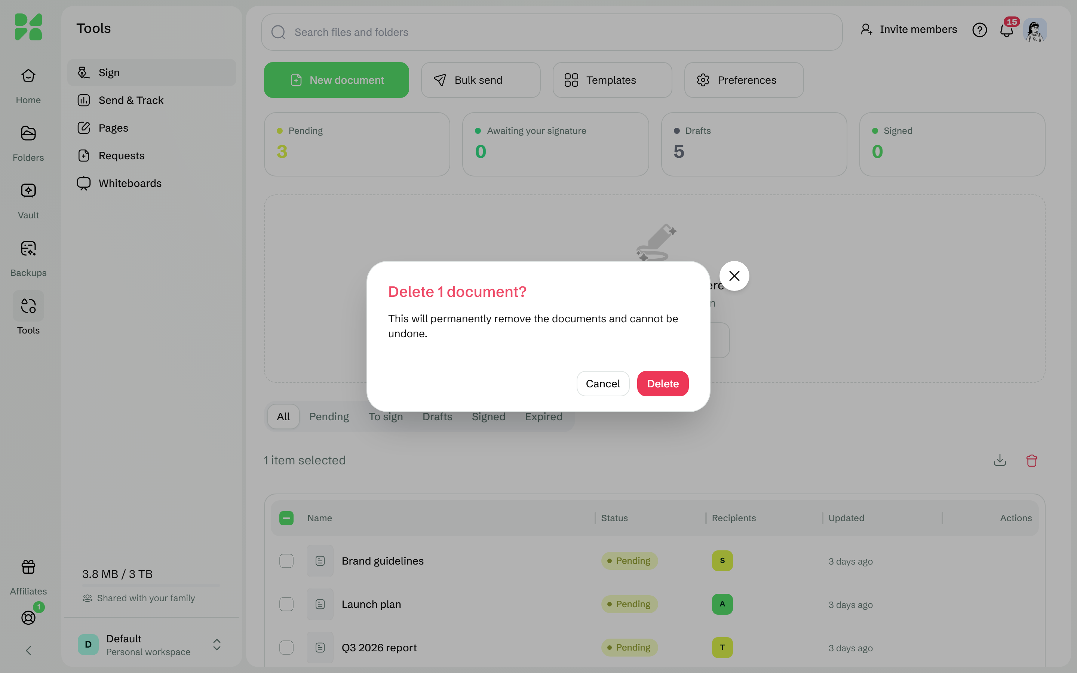Open the Templates button
This screenshot has height=673, width=1077.
point(612,80)
